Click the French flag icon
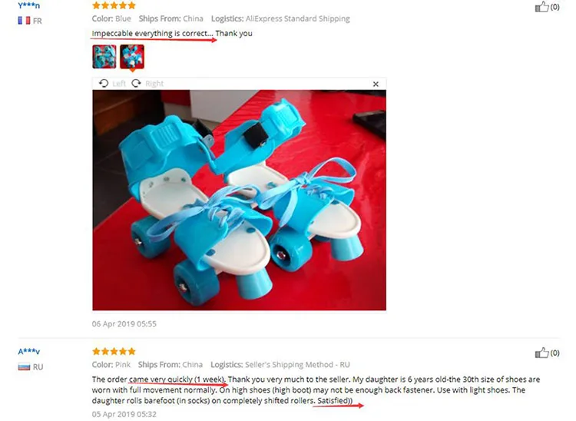Screen dimensions: 576x421 (x=25, y=21)
